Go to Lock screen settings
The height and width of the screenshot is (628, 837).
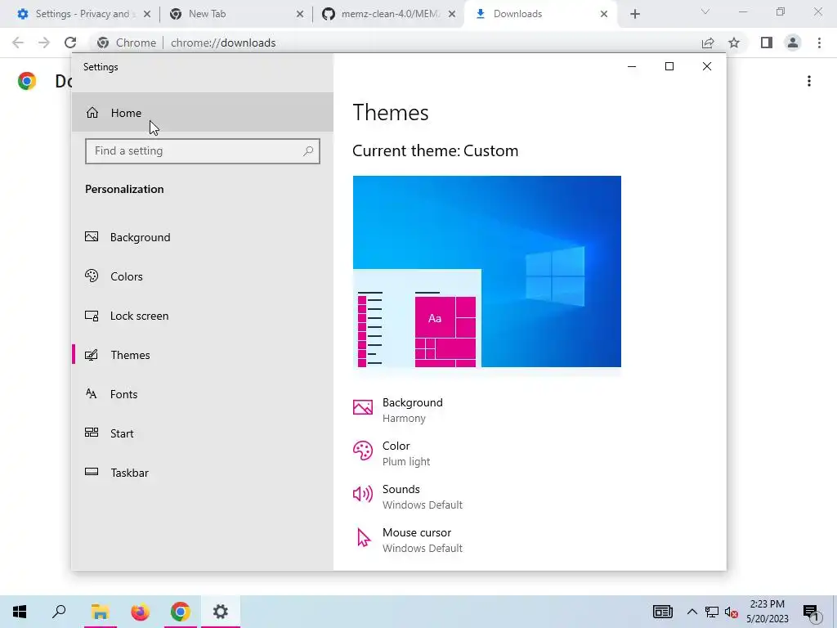[203, 316]
